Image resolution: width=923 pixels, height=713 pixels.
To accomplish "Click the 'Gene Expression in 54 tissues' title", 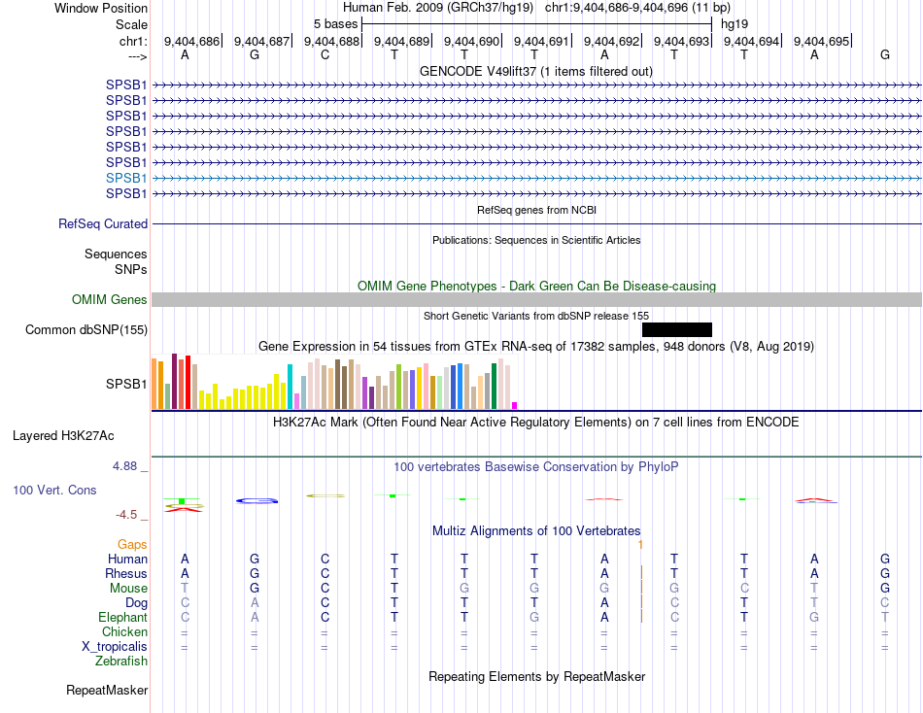I will click(x=536, y=346).
